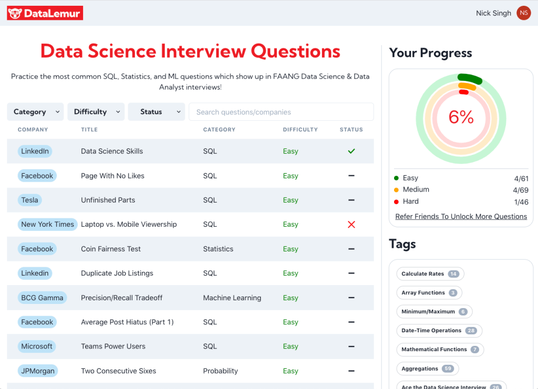538x389 pixels.
Task: Open the Two Consecutive Sixes question
Action: (x=118, y=371)
